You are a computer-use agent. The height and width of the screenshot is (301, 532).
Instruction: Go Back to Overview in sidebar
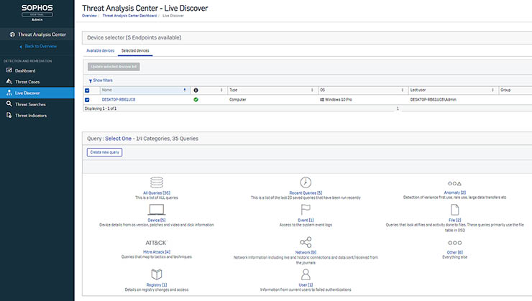pos(40,46)
